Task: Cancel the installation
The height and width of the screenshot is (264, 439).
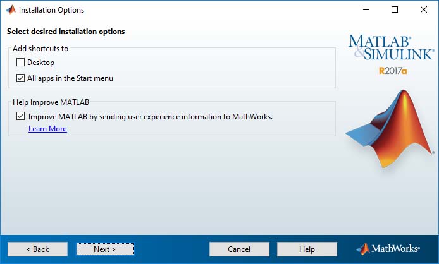Action: pyautogui.click(x=239, y=249)
